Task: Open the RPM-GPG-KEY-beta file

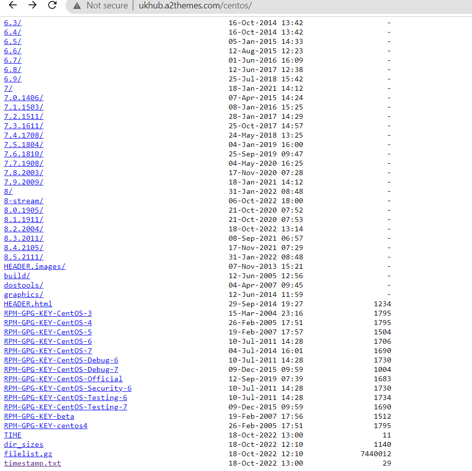Action: pyautogui.click(x=39, y=416)
